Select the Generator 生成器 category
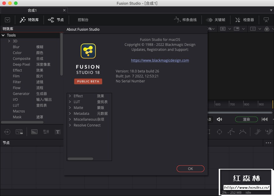Image resolution: width=274 pixels, height=196 pixels. coord(30,94)
